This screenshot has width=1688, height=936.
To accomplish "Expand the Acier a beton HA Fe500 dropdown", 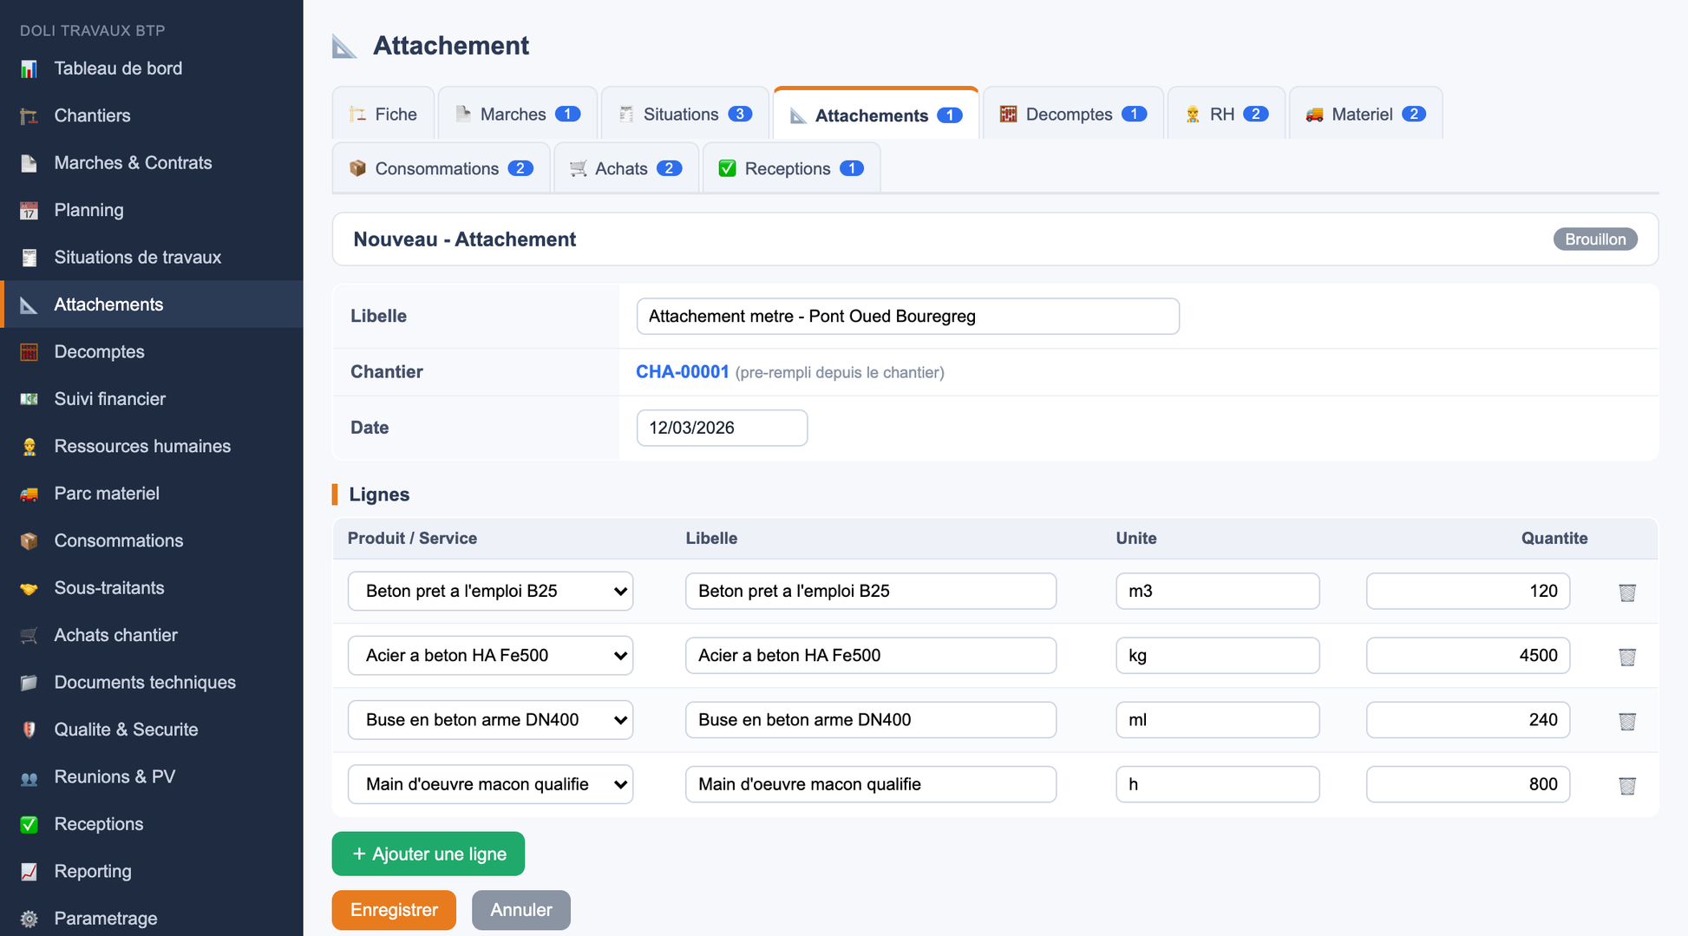I will coord(490,655).
